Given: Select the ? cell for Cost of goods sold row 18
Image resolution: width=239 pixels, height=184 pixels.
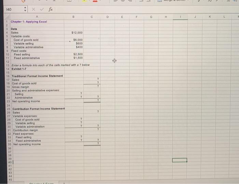Looking at the screenshot, I should [x=92, y=83].
